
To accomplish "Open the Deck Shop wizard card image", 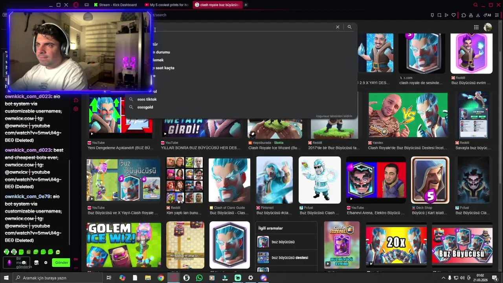I will [x=430, y=180].
